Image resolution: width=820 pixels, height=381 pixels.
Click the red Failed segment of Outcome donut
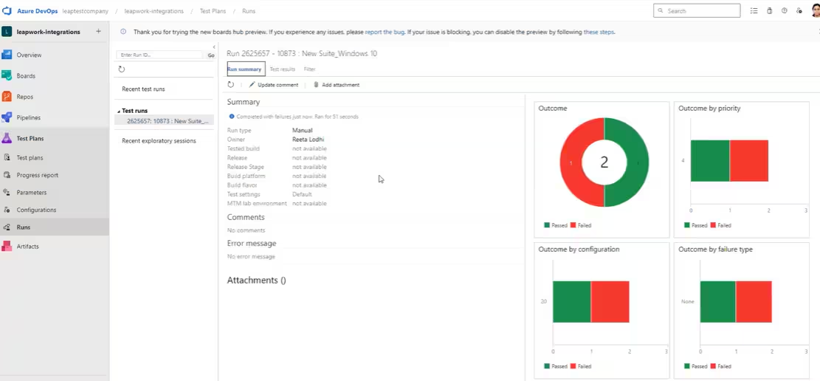pyautogui.click(x=571, y=162)
